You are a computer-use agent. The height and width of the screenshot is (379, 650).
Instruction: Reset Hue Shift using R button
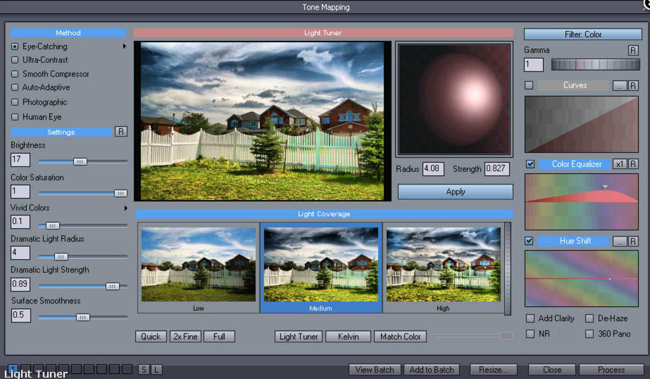pos(633,241)
